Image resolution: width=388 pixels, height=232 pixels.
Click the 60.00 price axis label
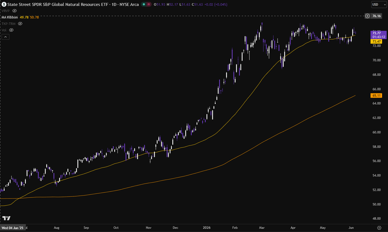click(376, 132)
